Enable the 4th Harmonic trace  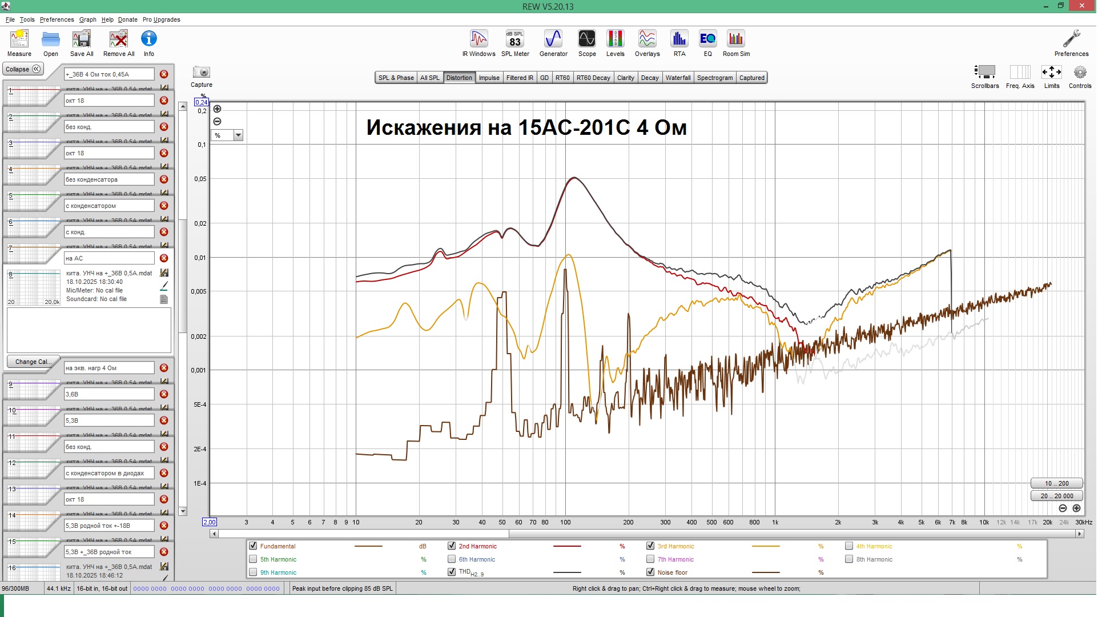(x=848, y=546)
